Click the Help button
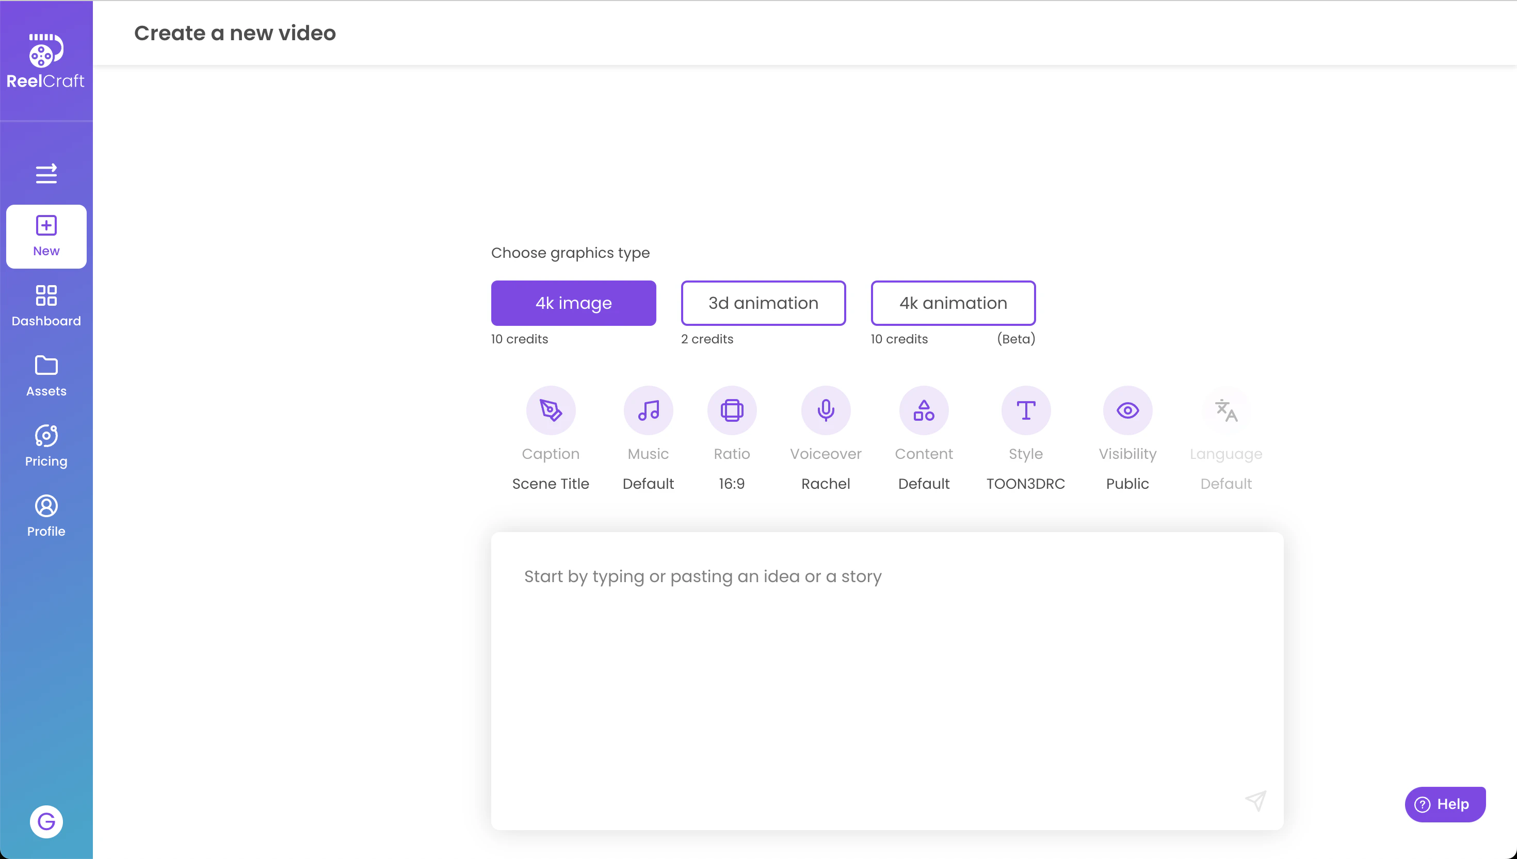1517x859 pixels. [1445, 803]
